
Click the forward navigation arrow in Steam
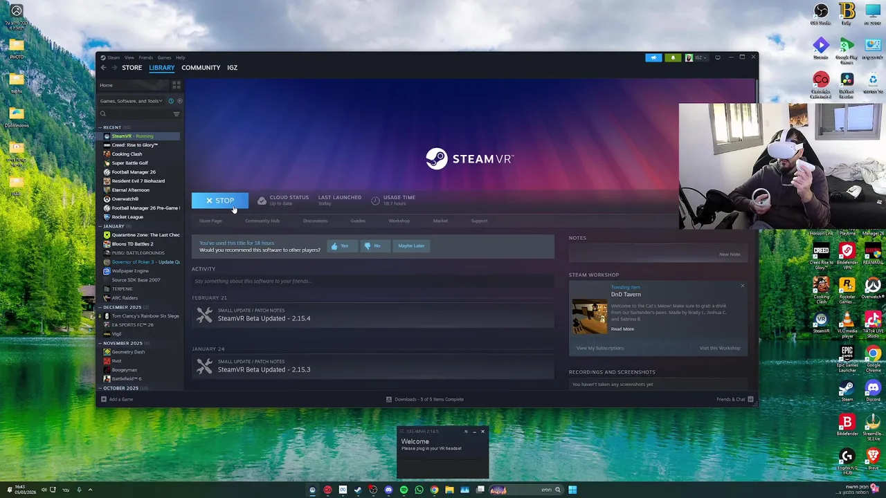[x=114, y=68]
